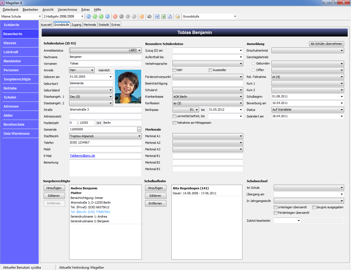
Task: Open the Status Auf Warteliste dropdown
Action: coord(342,110)
